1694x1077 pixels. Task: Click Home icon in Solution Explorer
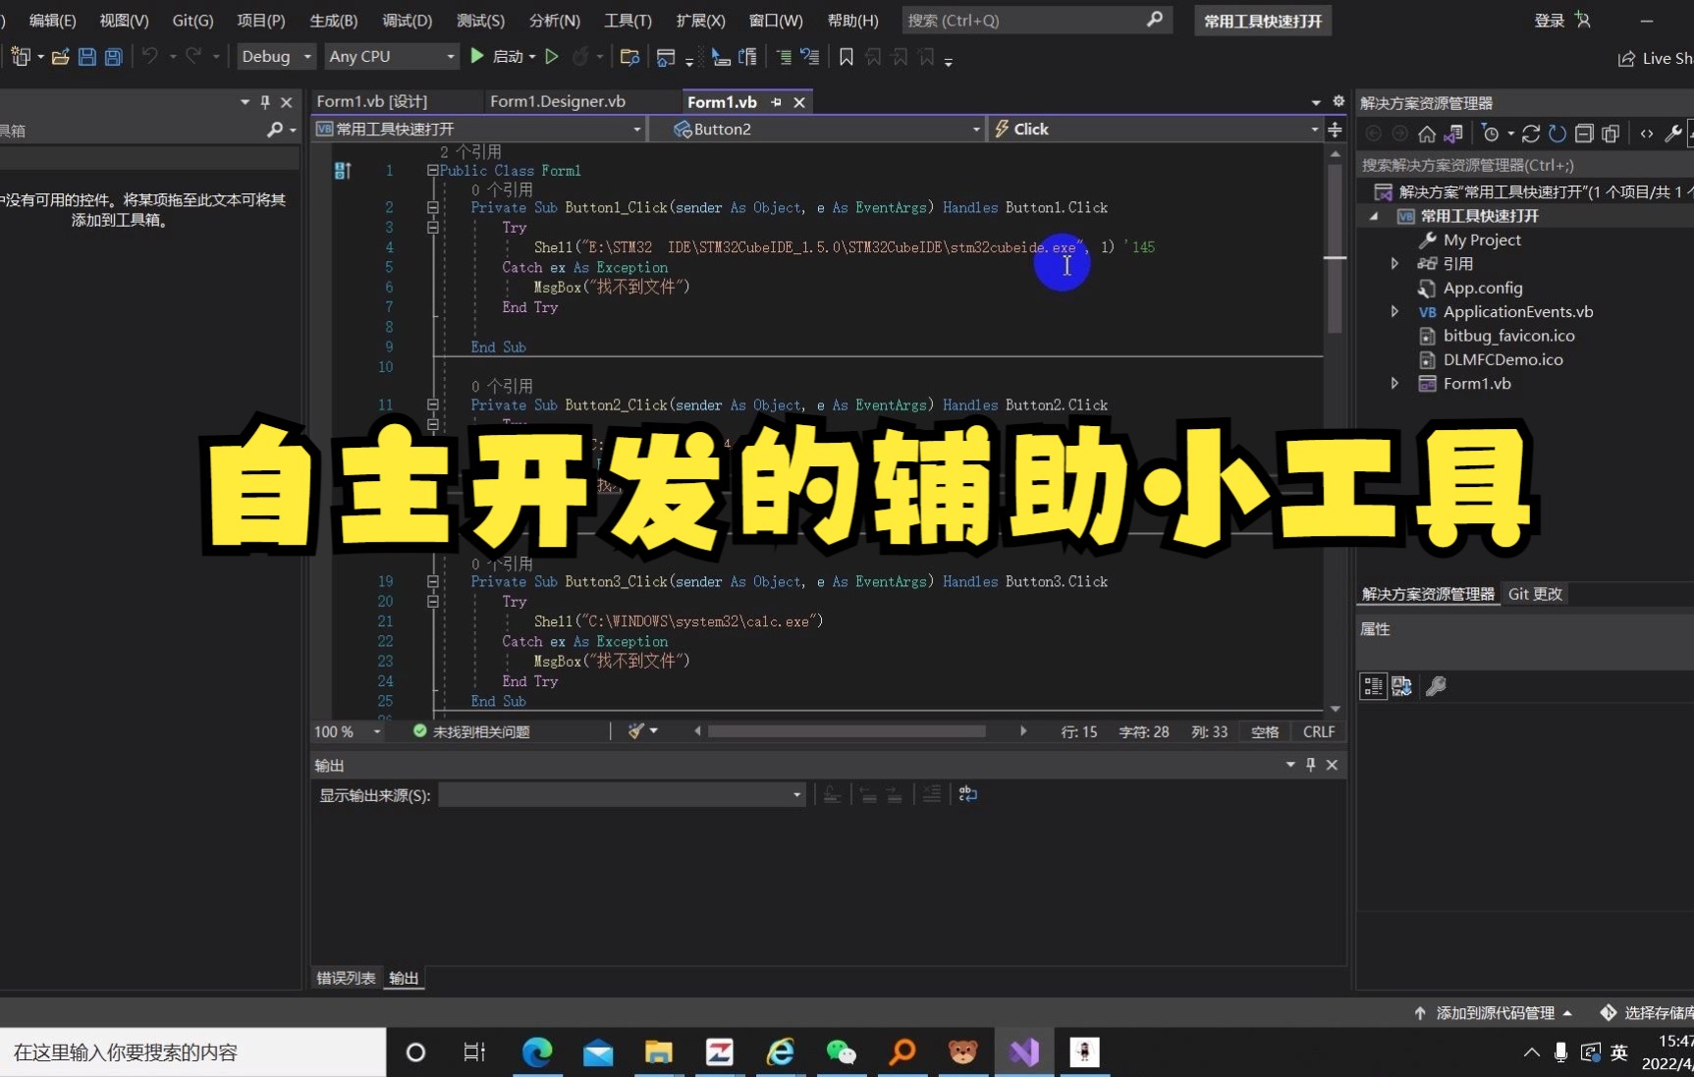pos(1427,134)
